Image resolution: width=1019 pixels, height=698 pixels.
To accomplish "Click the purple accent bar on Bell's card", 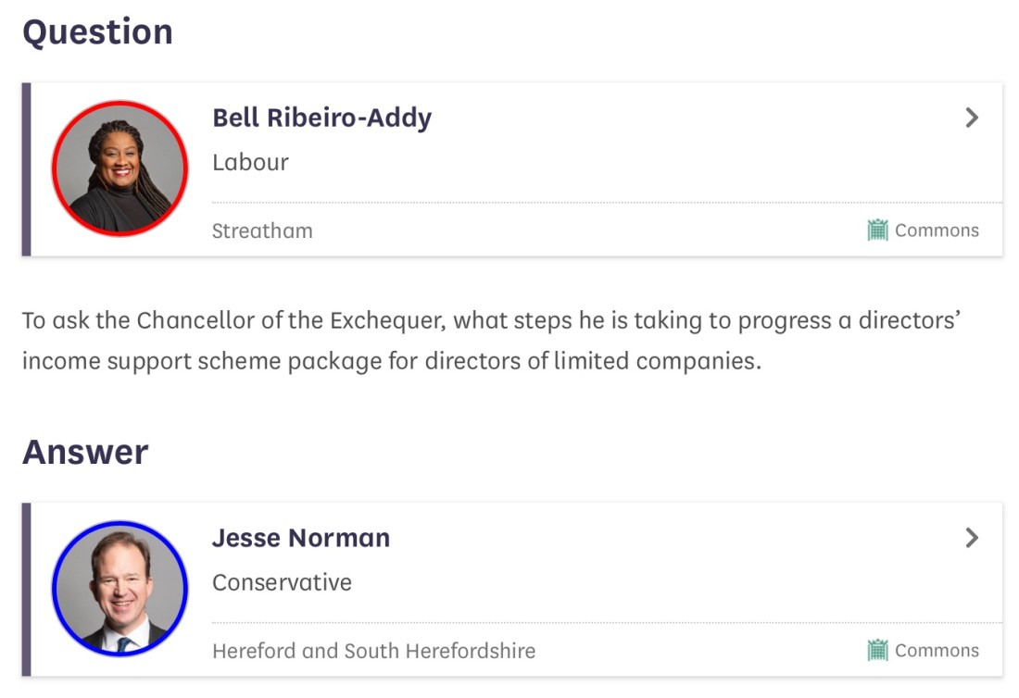I will [26, 168].
